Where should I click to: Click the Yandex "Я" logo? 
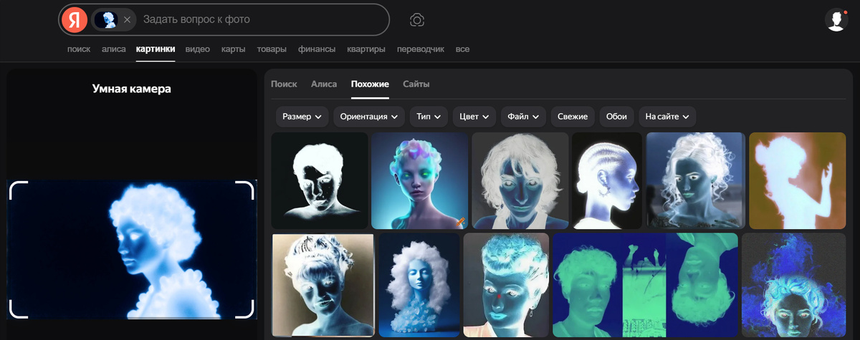click(75, 19)
